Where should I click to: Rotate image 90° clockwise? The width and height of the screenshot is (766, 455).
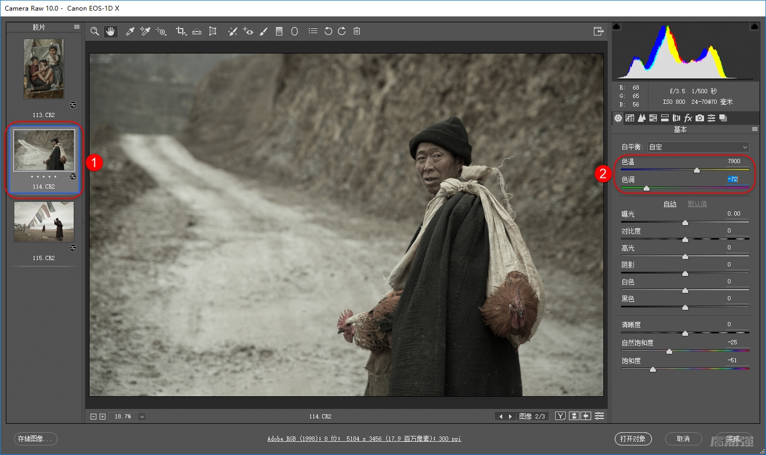[x=342, y=31]
